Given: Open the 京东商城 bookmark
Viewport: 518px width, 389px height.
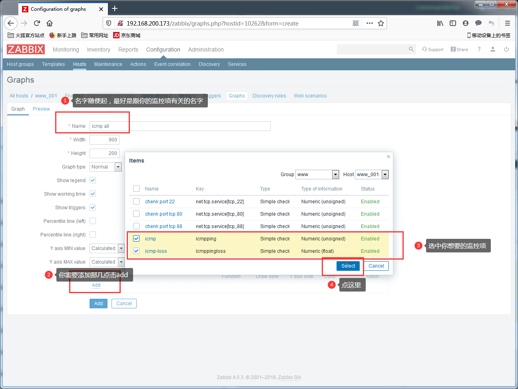Looking at the screenshot, I should (x=127, y=35).
